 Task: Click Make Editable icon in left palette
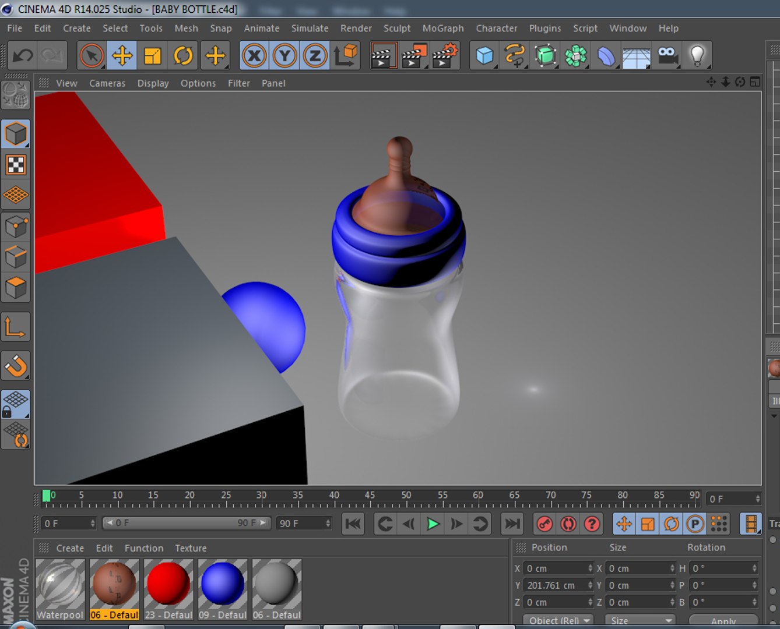pyautogui.click(x=16, y=96)
